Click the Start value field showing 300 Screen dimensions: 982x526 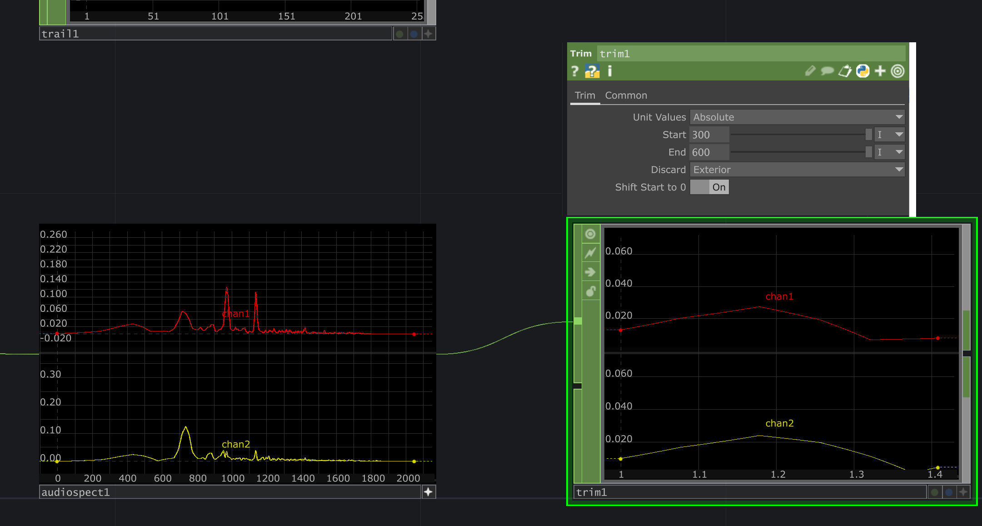(x=709, y=135)
